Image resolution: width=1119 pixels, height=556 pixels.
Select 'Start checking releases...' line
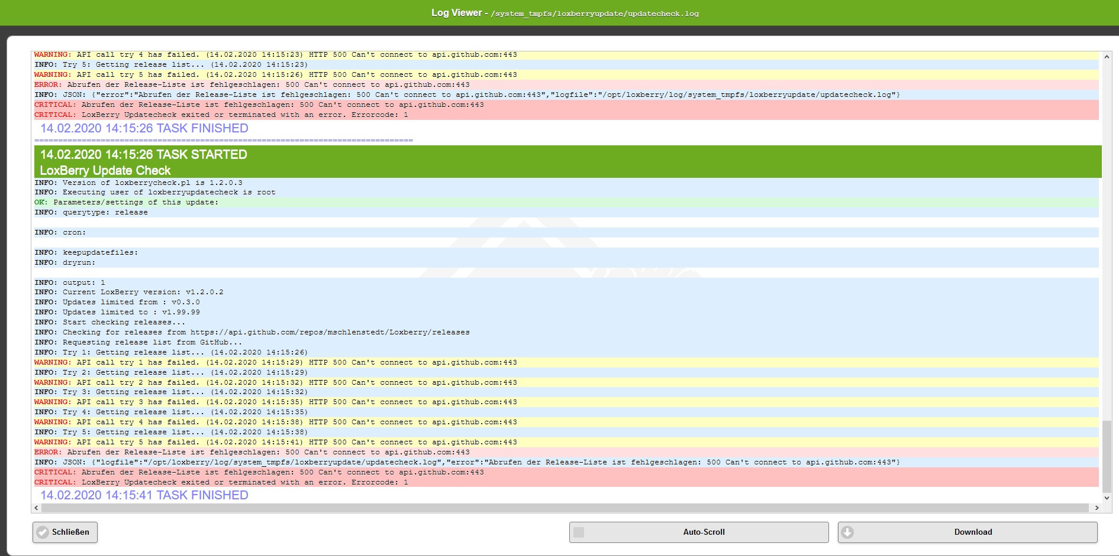566,322
